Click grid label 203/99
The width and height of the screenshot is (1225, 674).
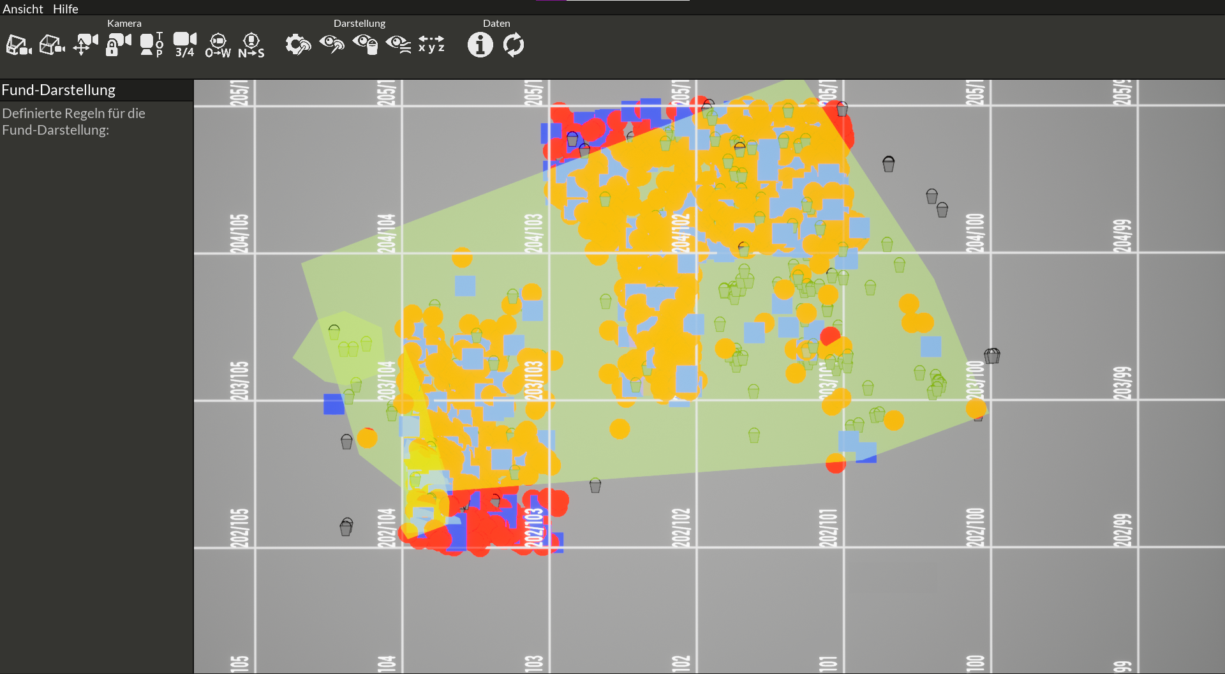1122,383
